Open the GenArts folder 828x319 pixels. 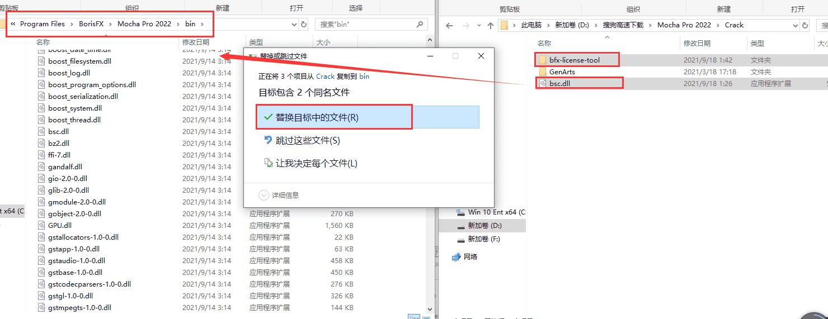[x=562, y=72]
